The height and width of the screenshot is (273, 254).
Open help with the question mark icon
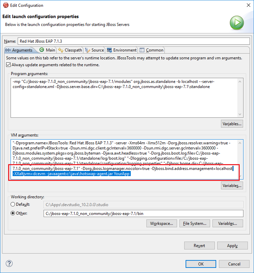point(9,263)
